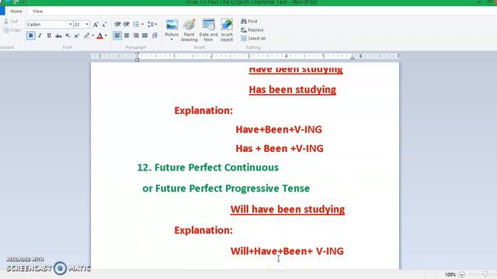The width and height of the screenshot is (497, 279).
Task: Toggle Subscript formatting
Action: point(68,36)
